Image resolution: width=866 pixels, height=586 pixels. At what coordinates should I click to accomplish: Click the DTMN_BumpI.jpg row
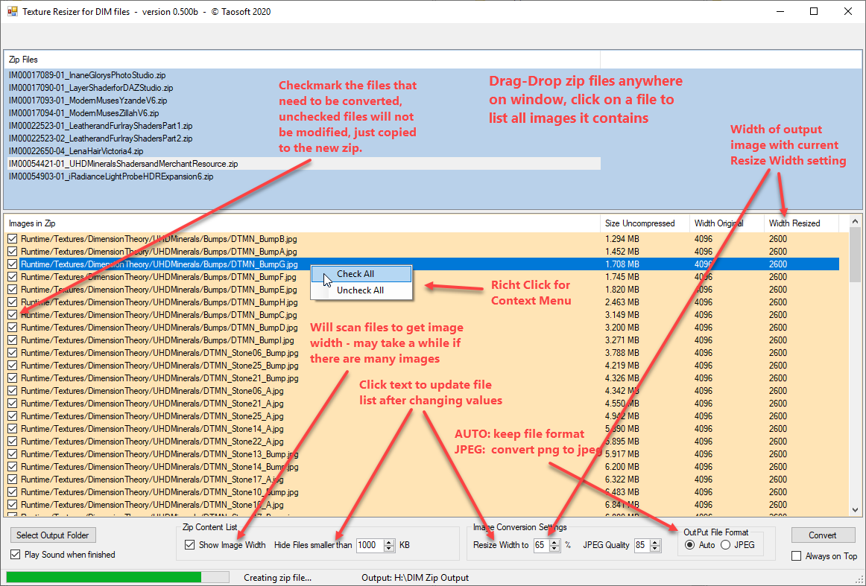point(423,340)
